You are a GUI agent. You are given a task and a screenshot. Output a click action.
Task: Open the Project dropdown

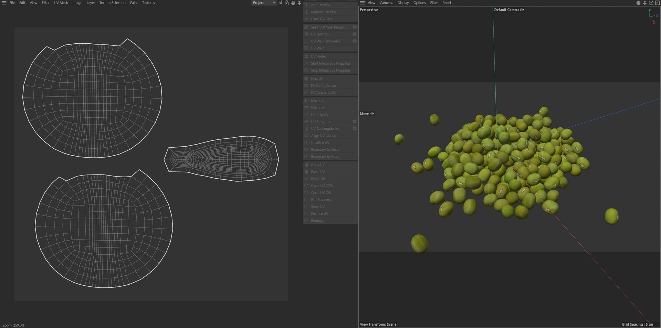point(263,3)
